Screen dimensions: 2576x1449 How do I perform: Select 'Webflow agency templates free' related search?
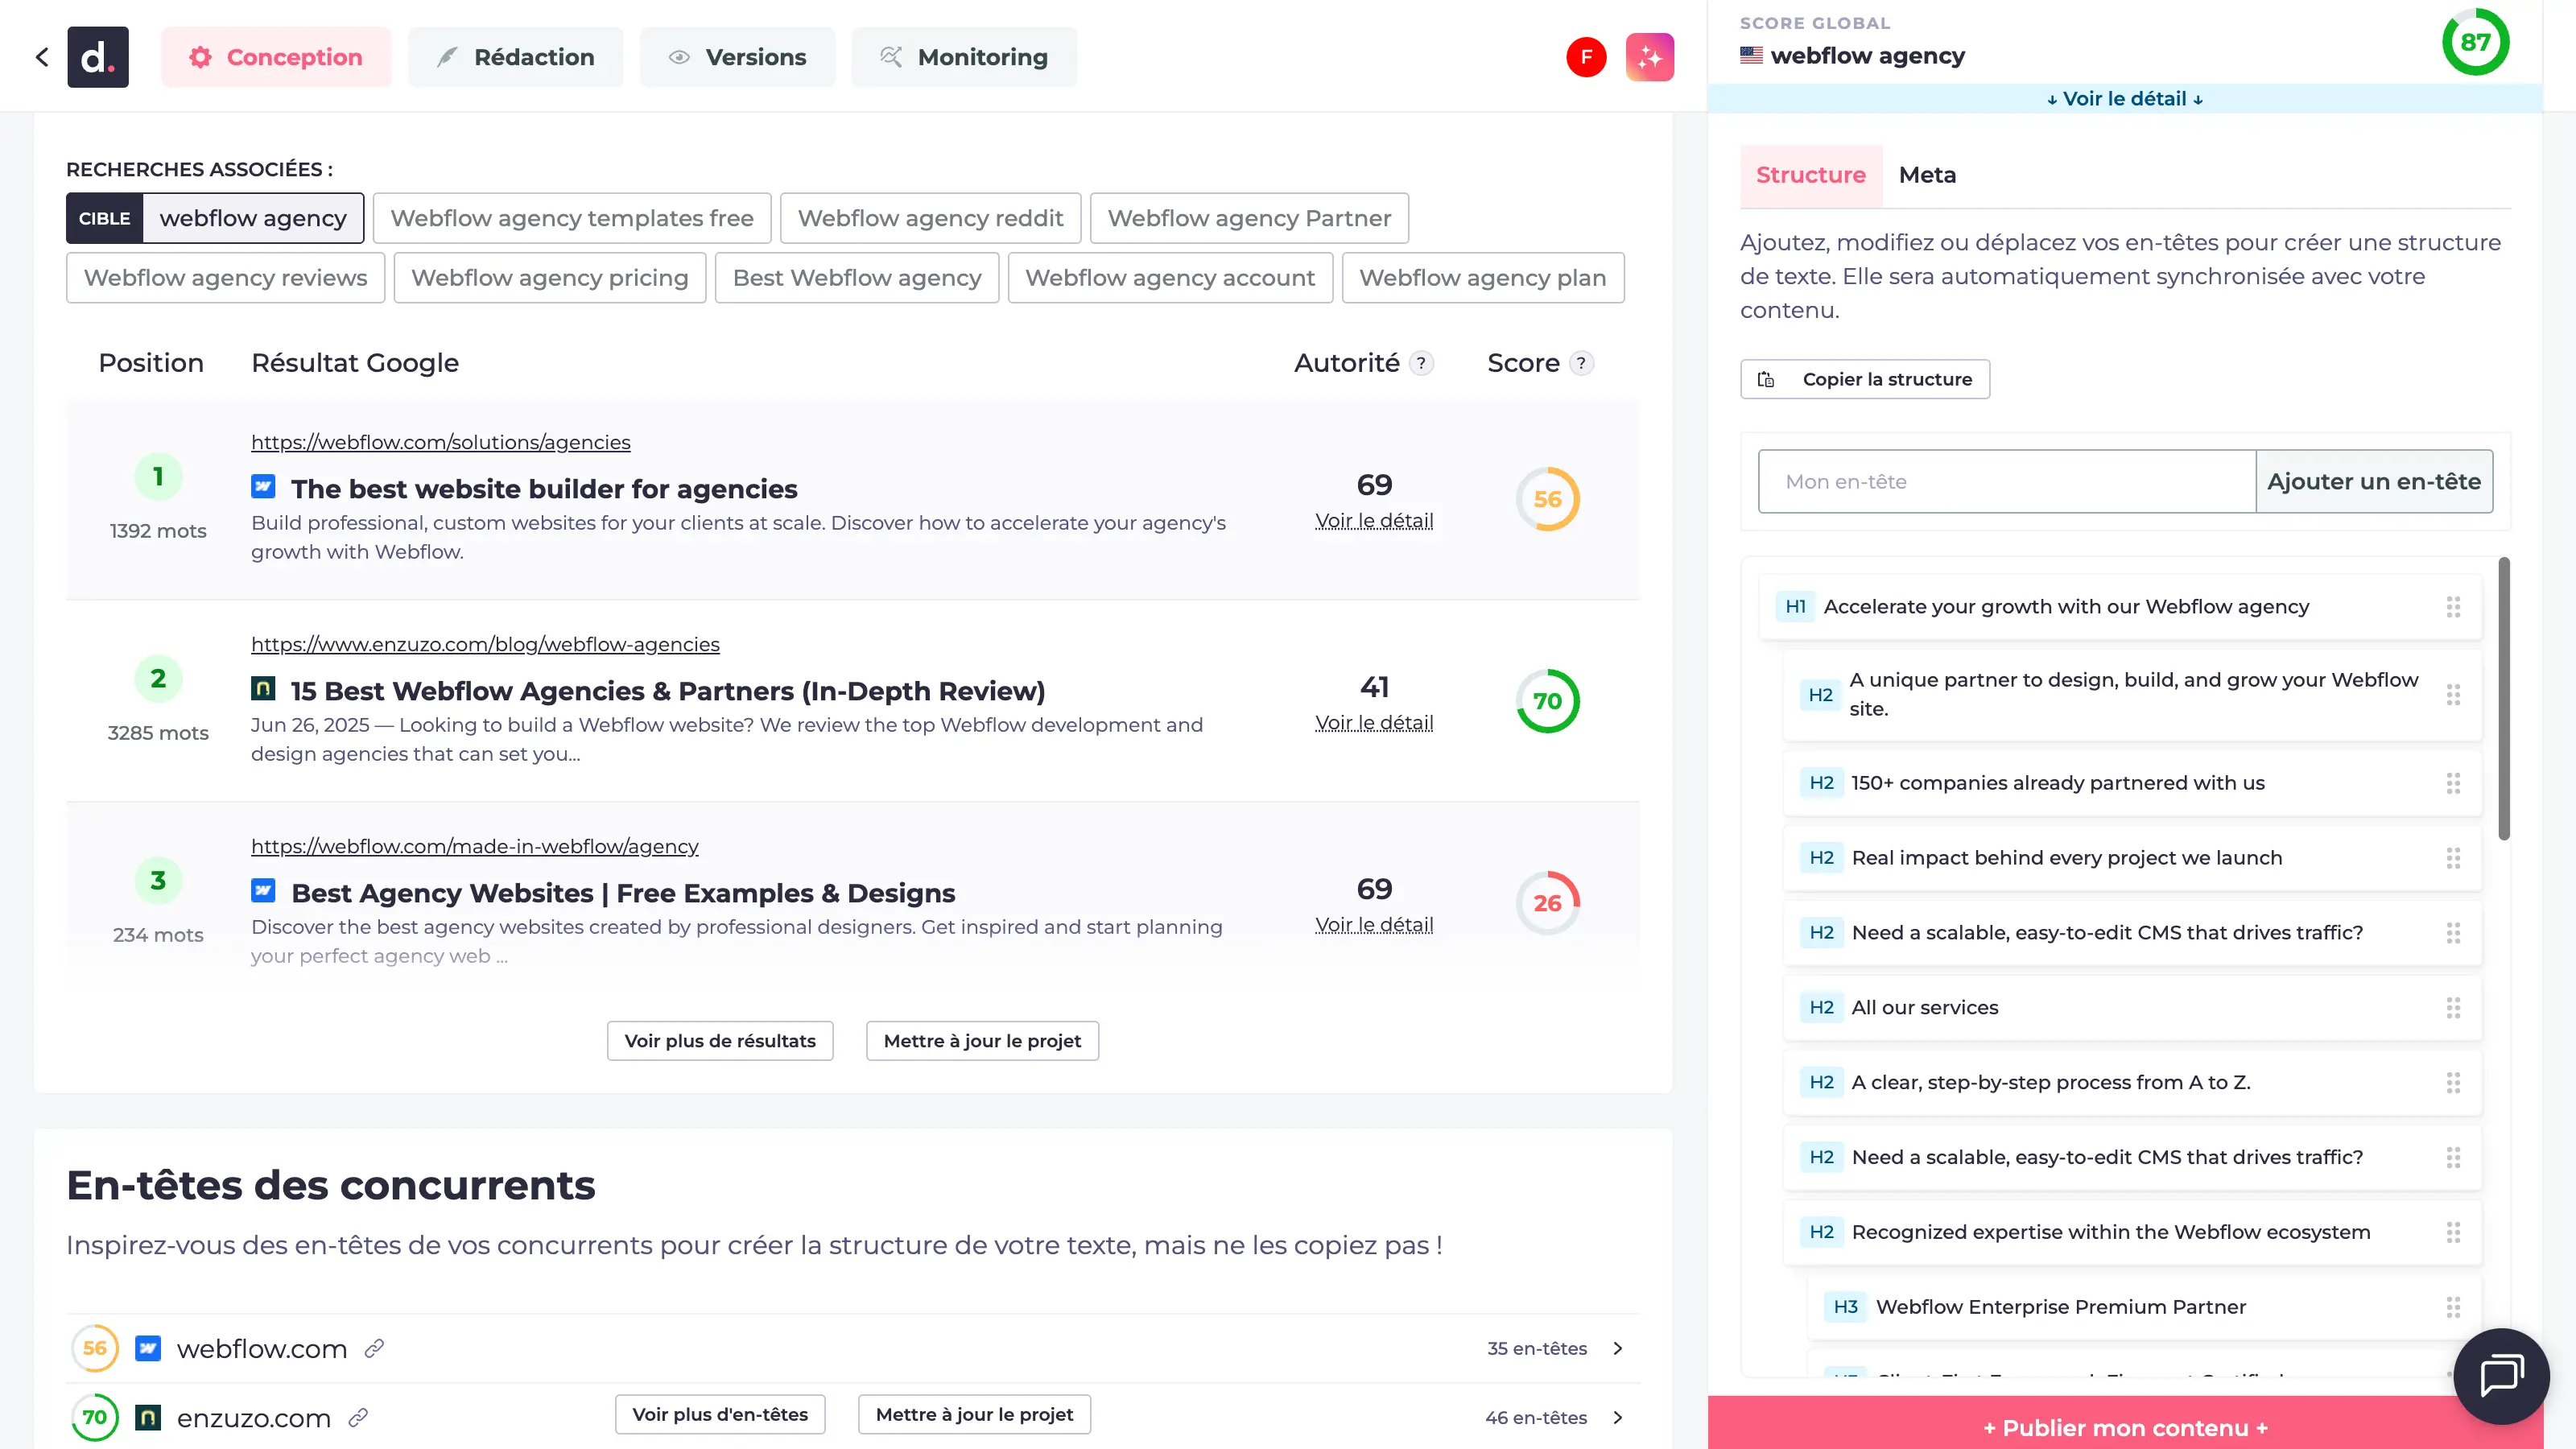tap(572, 218)
